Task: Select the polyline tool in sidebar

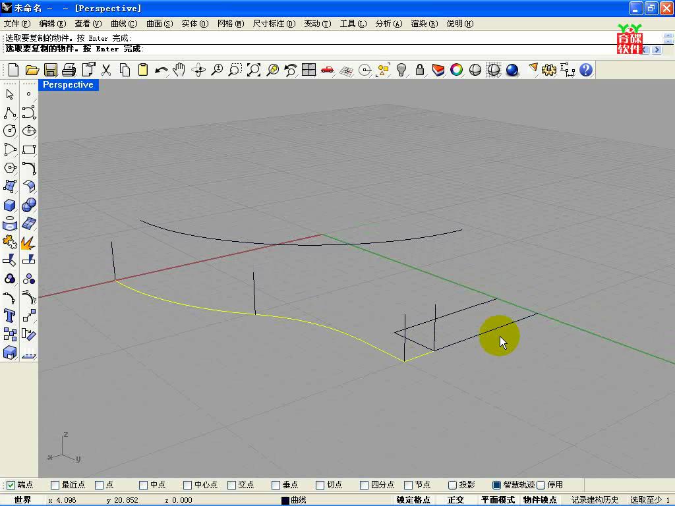Action: (9, 113)
